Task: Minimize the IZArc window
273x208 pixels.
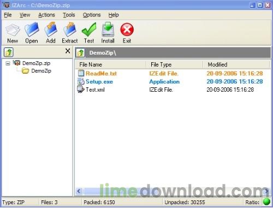Action: point(252,5)
